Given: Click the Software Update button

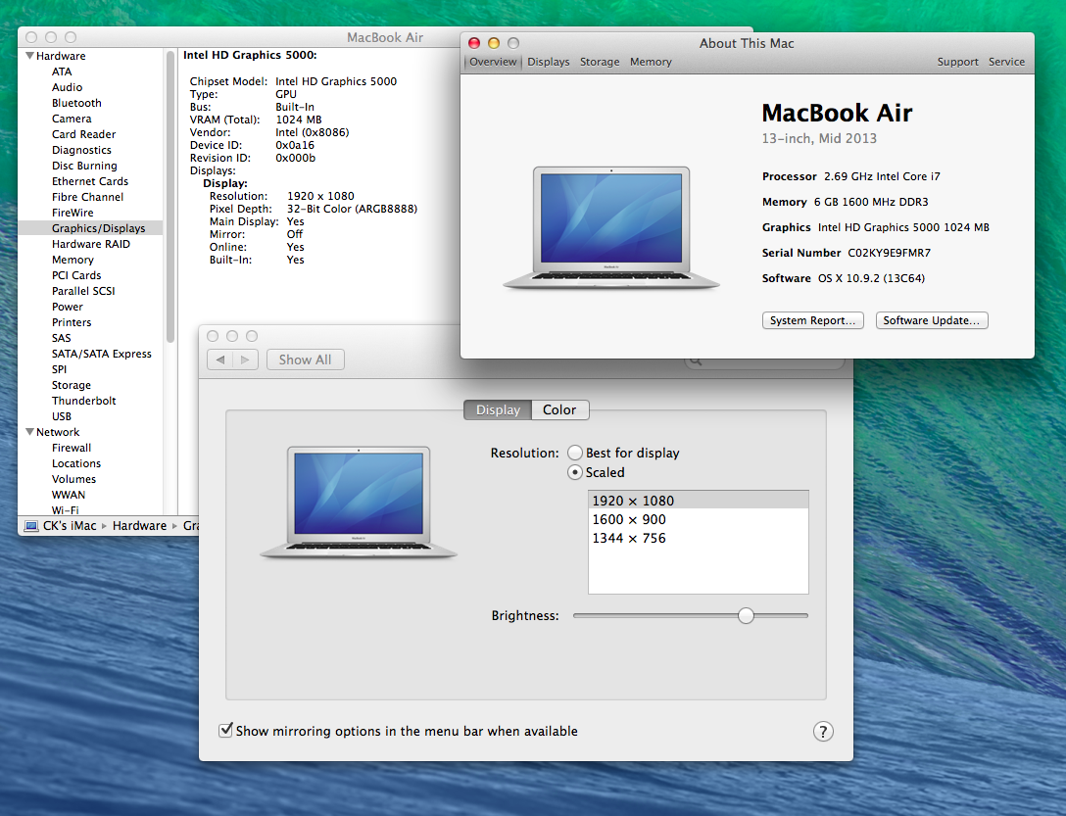Looking at the screenshot, I should [931, 320].
